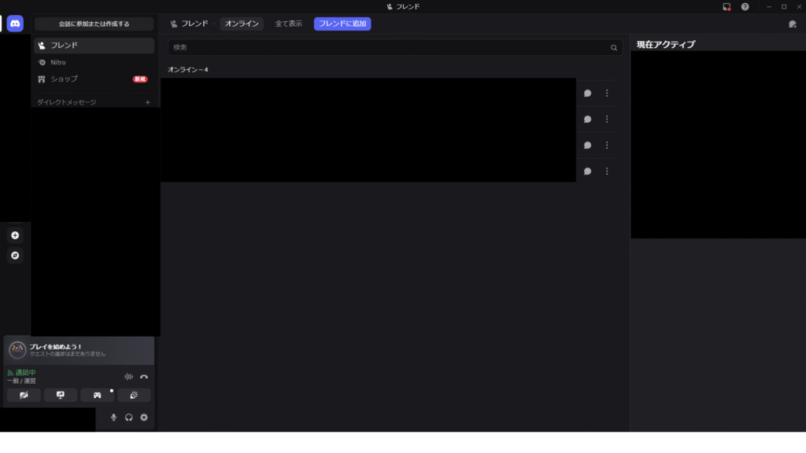Click the add a server plus icon

point(15,235)
